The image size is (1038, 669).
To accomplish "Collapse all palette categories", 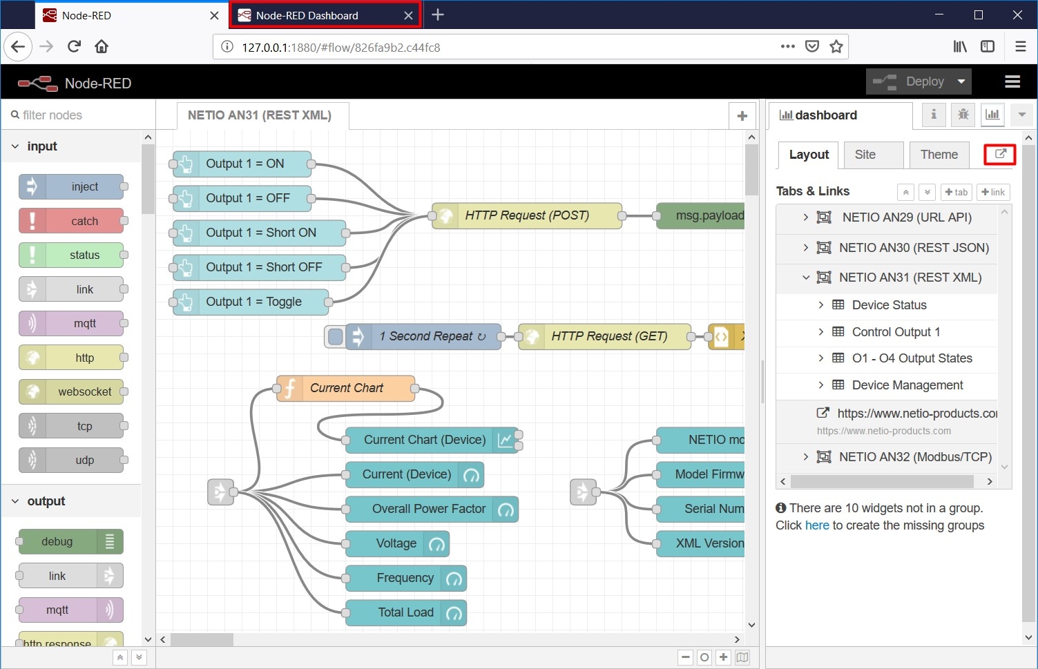I will click(120, 657).
